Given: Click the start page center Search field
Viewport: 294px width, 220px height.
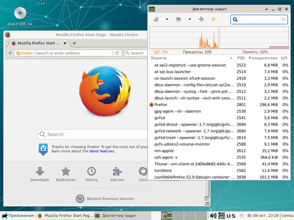Looking at the screenshot, I should 93,134.
